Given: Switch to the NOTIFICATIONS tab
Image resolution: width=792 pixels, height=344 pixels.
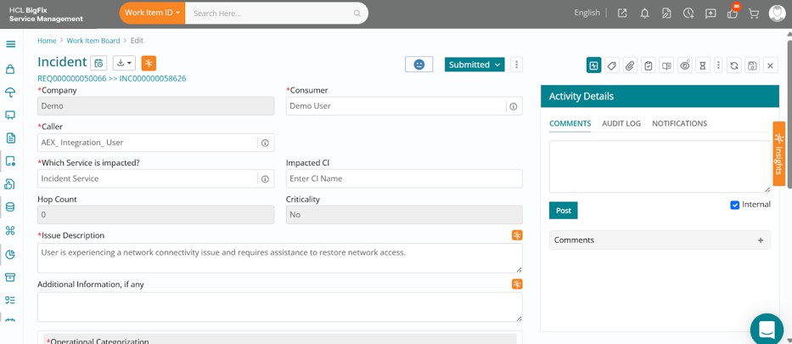Looking at the screenshot, I should [x=679, y=123].
